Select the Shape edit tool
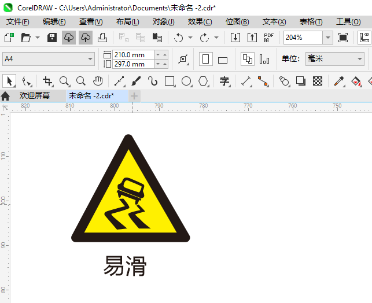372x303 pixels. pyautogui.click(x=26, y=82)
